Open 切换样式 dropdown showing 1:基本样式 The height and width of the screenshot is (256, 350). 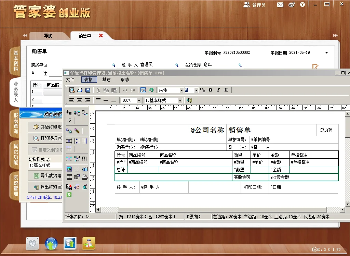[45, 166]
